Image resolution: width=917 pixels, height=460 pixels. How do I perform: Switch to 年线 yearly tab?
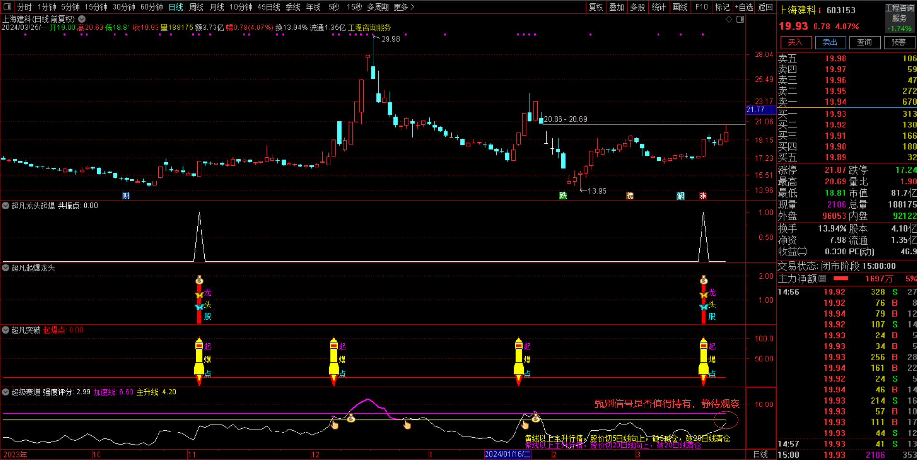314,7
